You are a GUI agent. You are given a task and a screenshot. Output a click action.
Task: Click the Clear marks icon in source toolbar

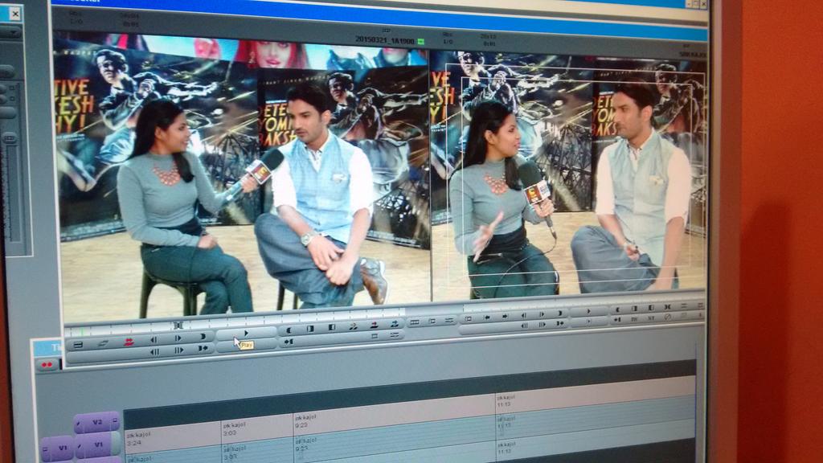(x=331, y=328)
